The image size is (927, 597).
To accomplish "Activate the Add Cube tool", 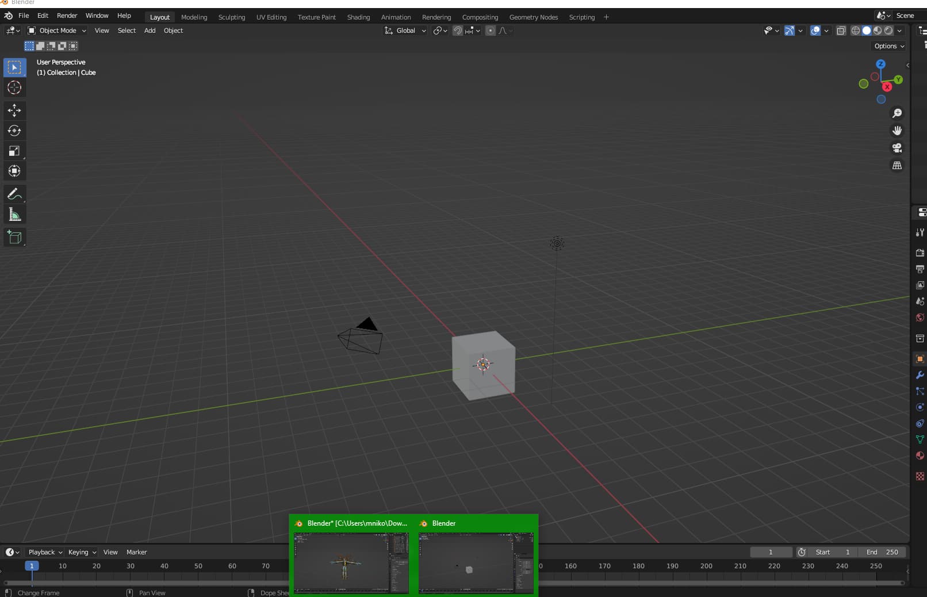I will click(x=14, y=237).
